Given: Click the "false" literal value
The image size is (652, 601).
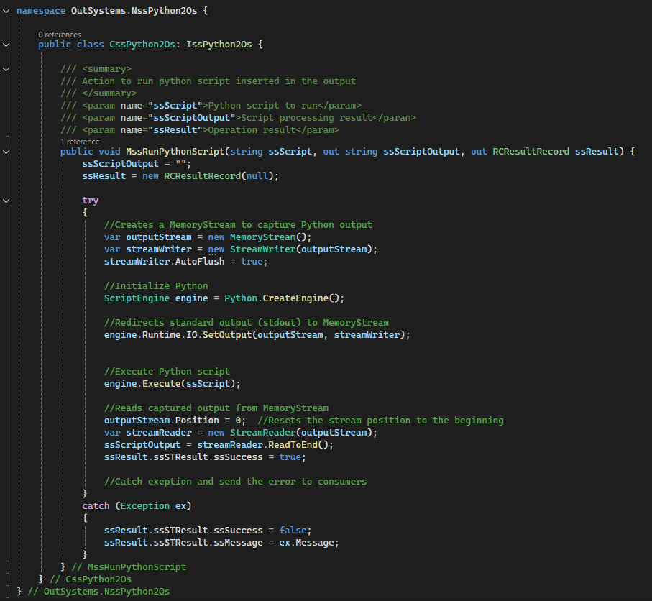Looking at the screenshot, I should tap(293, 531).
